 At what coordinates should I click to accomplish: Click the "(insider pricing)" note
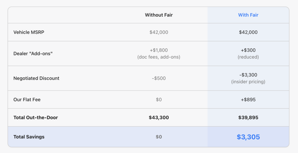pos(248,82)
